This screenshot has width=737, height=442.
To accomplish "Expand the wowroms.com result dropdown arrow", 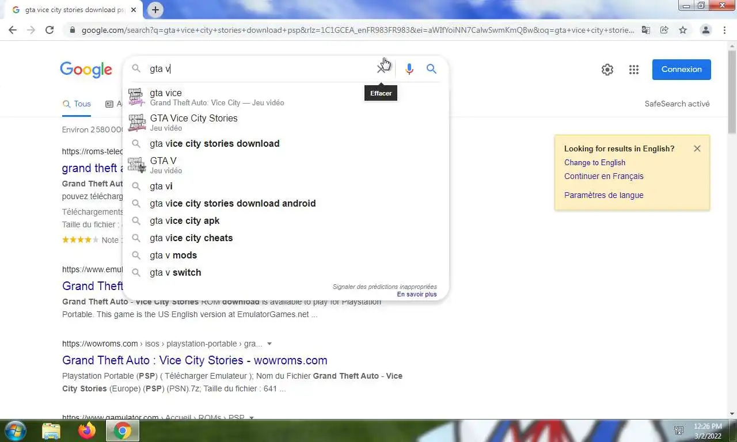I will click(269, 344).
